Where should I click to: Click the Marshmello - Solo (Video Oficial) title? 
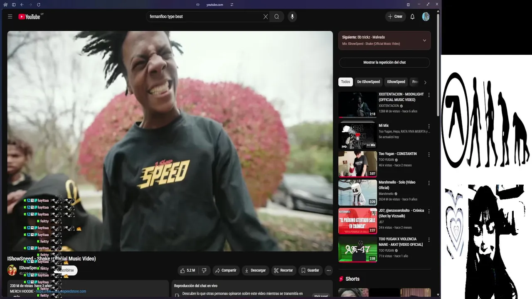coord(397,185)
